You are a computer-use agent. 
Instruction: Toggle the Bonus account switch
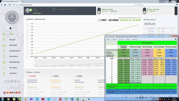pos(144,11)
